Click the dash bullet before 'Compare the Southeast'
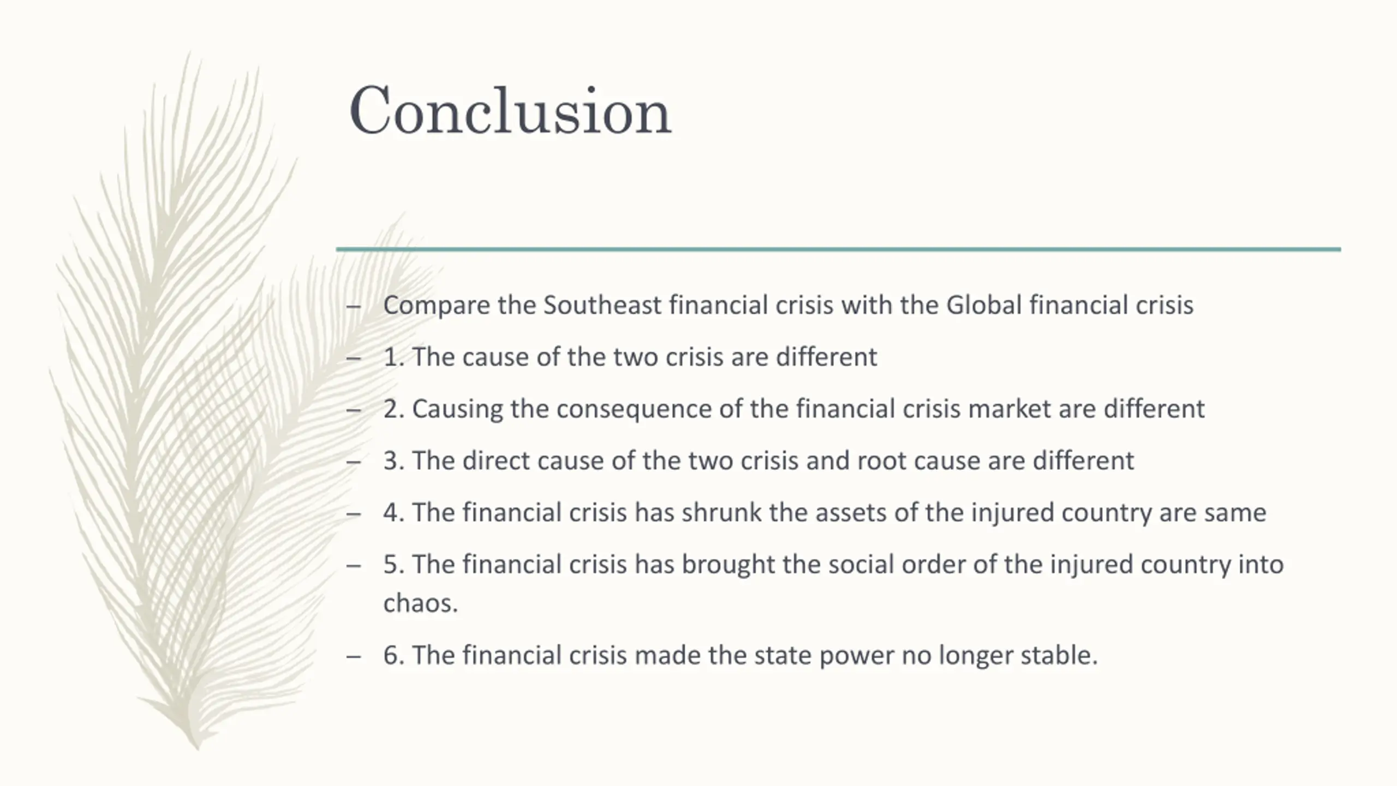The height and width of the screenshot is (786, 1397). click(x=354, y=307)
